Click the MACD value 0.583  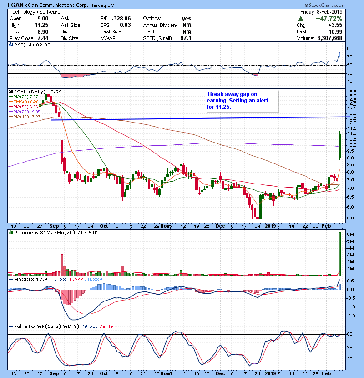click(x=59, y=280)
